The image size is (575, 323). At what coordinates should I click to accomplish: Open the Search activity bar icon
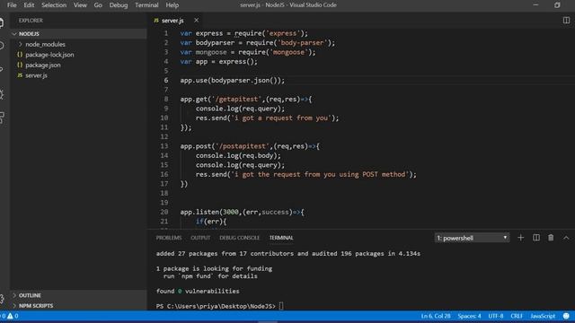coord(2,46)
